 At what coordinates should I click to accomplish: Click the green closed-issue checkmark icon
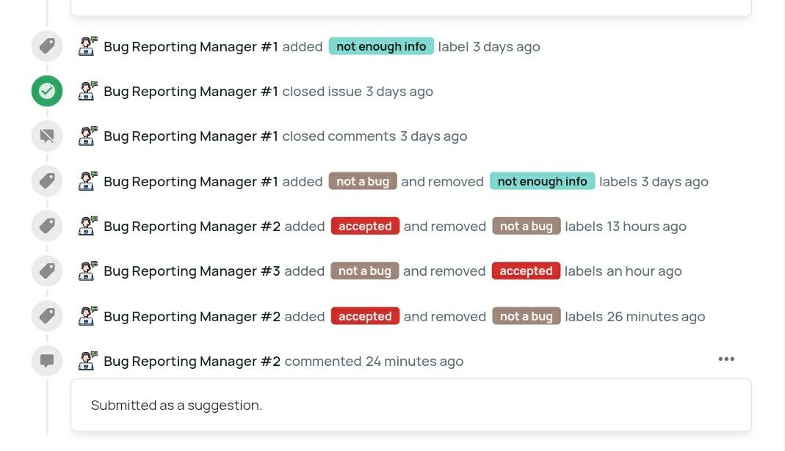[47, 91]
